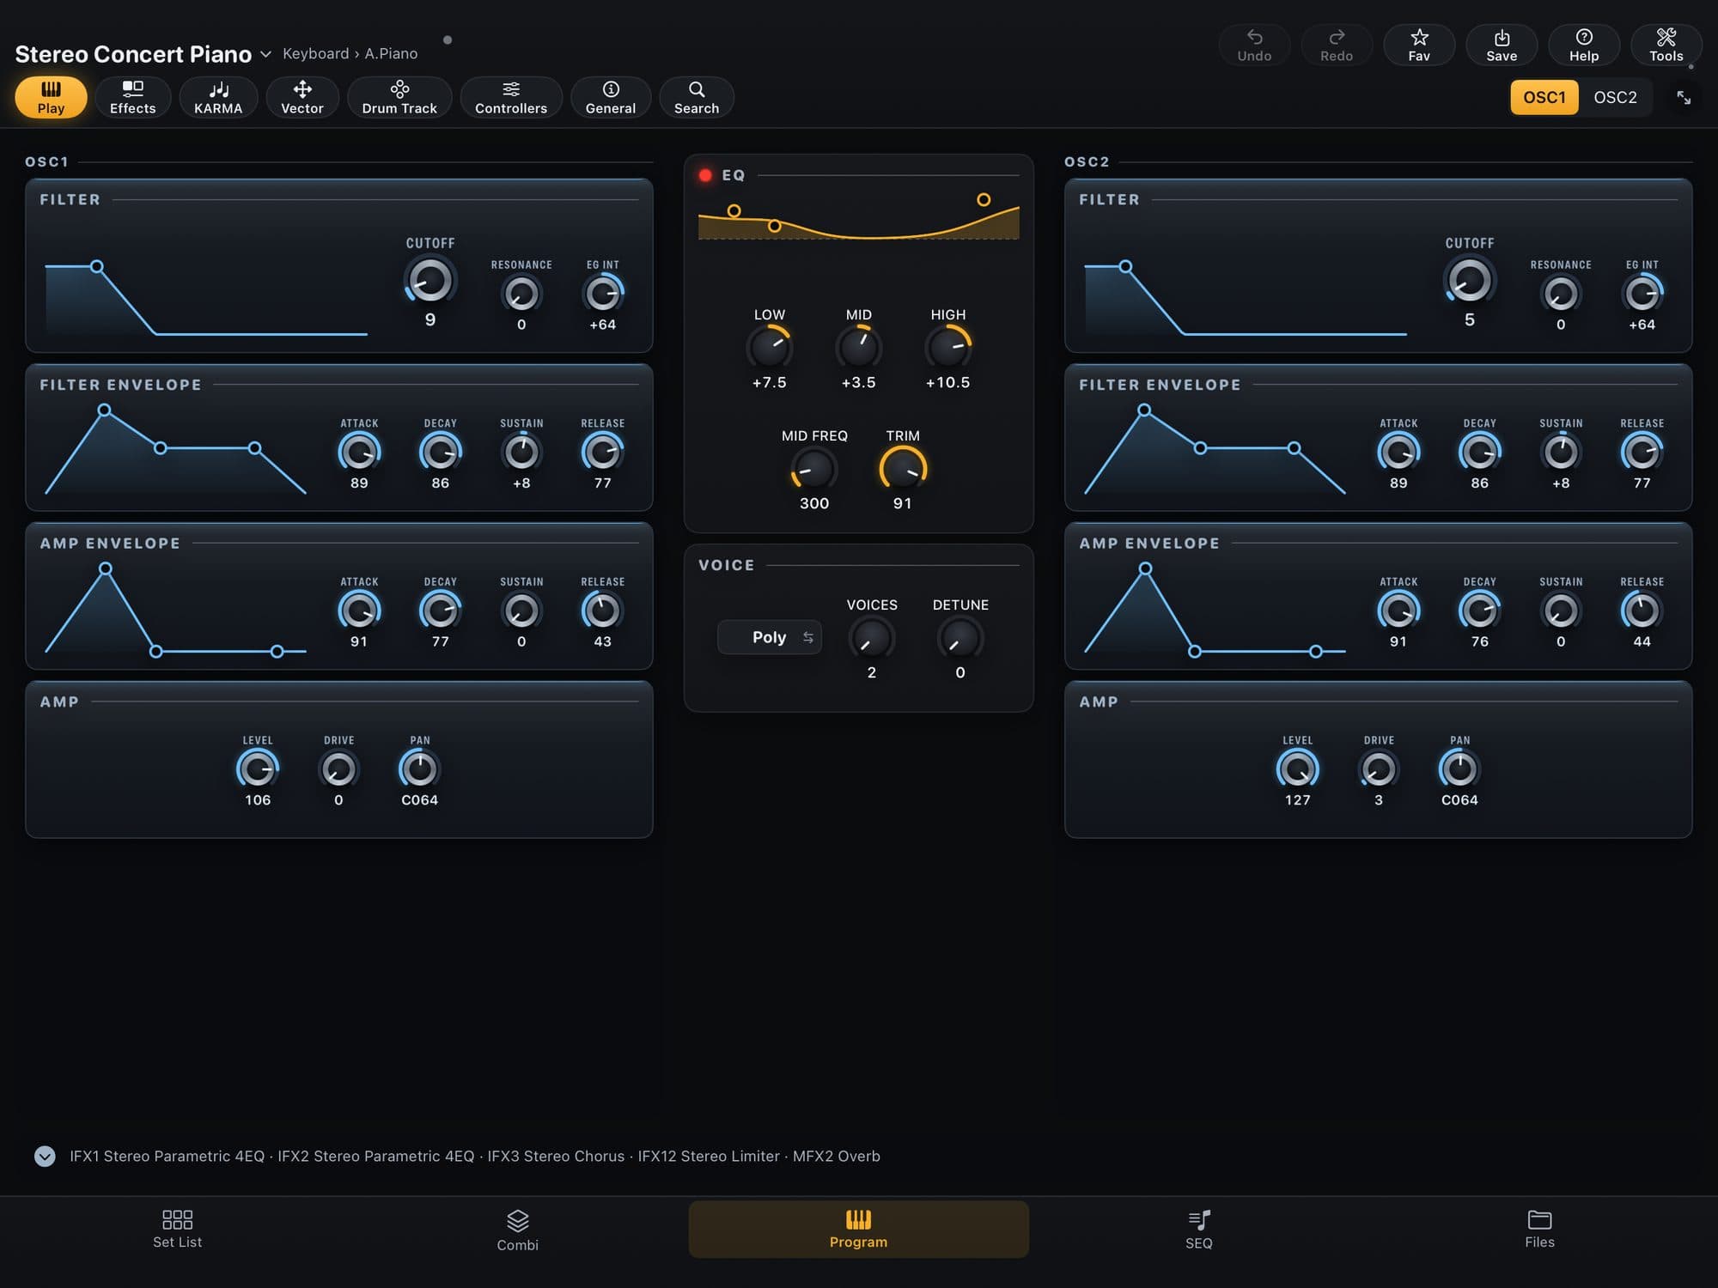Click the Undo button
Viewport: 1718px width, 1288px height.
(x=1254, y=46)
